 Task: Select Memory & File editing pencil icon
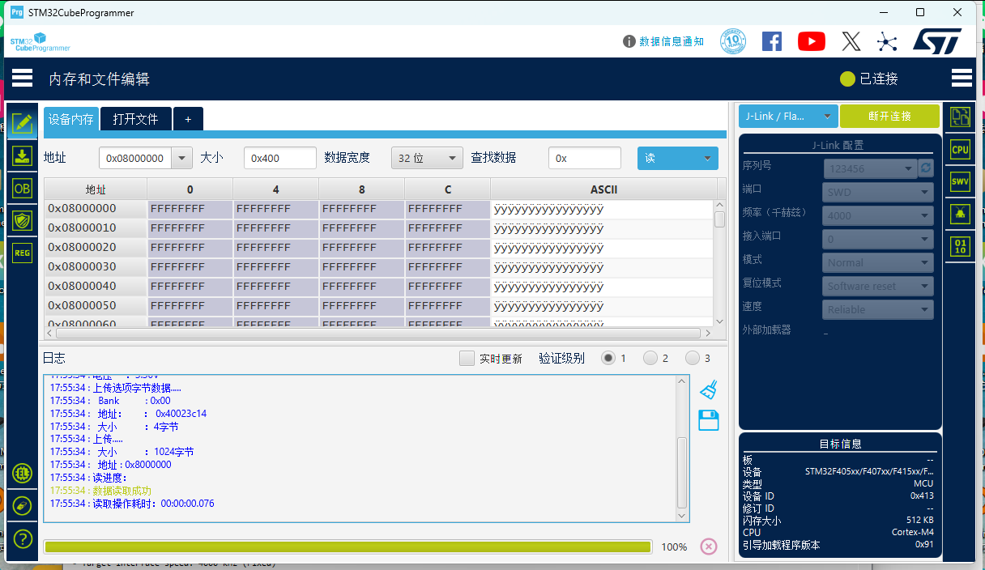coord(23,123)
